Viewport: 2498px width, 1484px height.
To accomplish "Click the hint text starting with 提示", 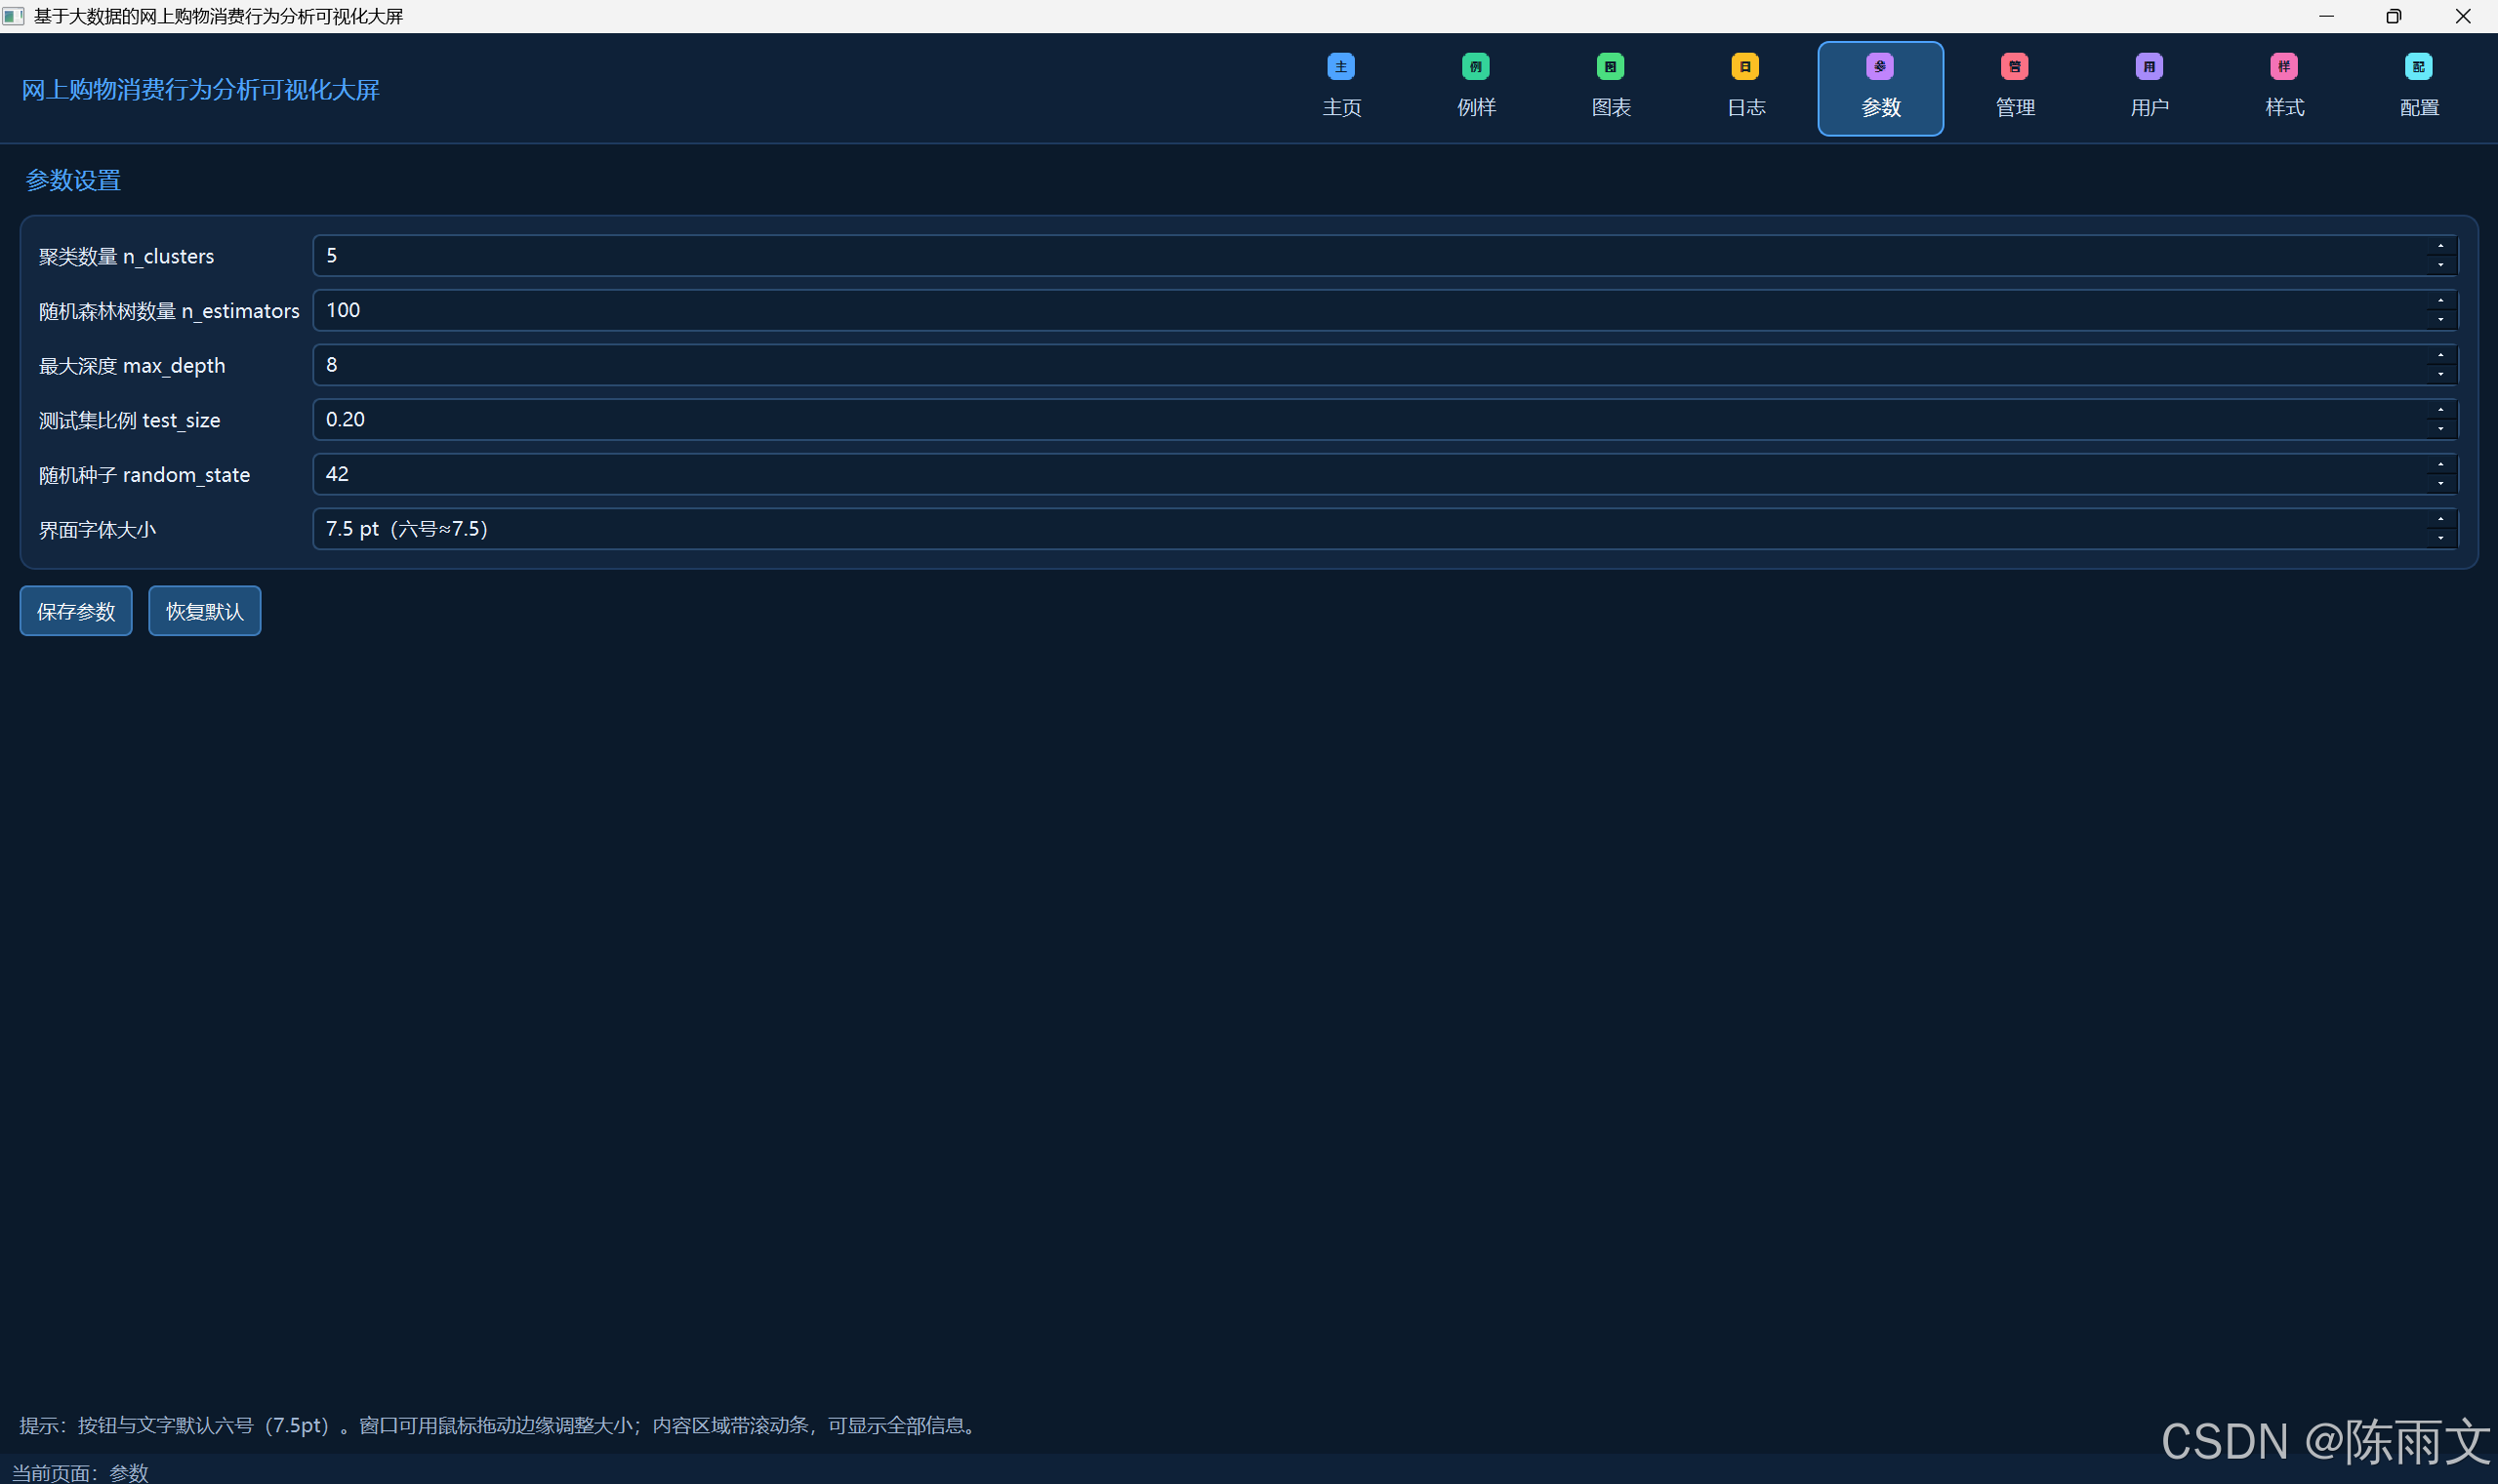I will (500, 1425).
